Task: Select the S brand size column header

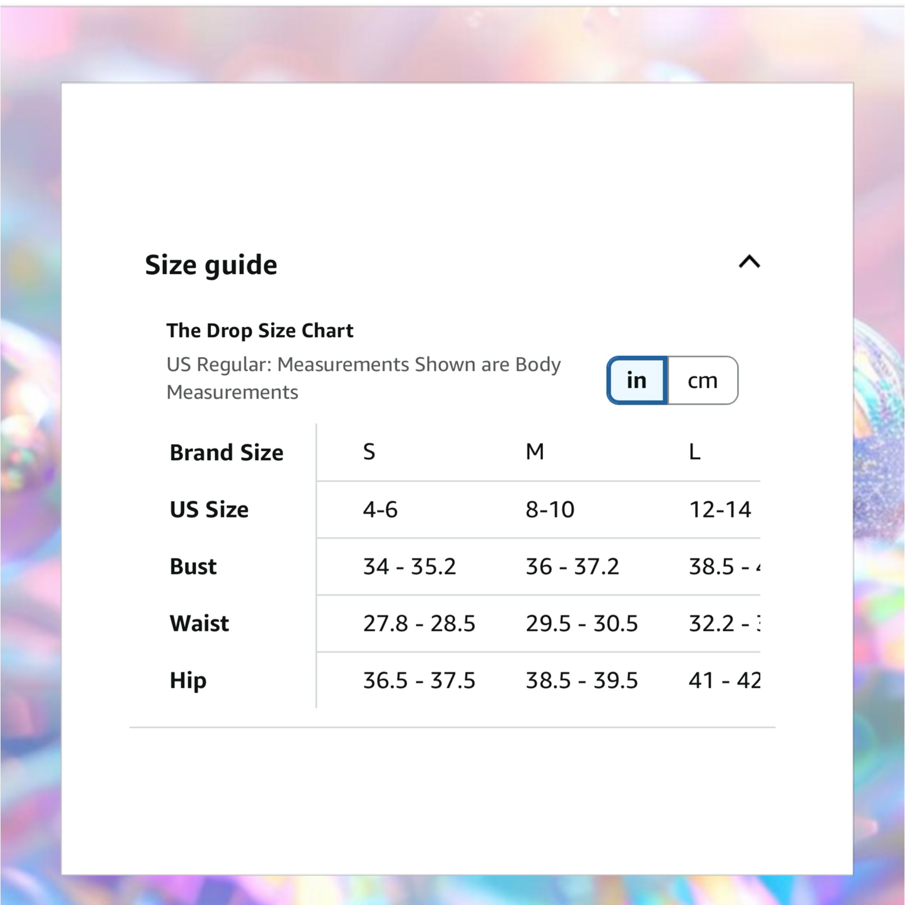Action: pos(370,452)
